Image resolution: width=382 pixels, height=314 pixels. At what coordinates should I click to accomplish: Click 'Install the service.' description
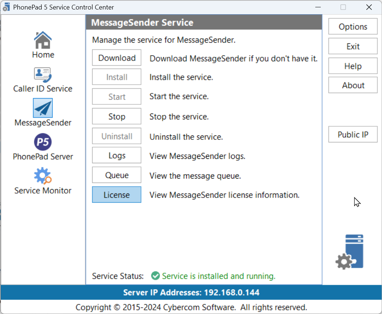[x=181, y=77]
